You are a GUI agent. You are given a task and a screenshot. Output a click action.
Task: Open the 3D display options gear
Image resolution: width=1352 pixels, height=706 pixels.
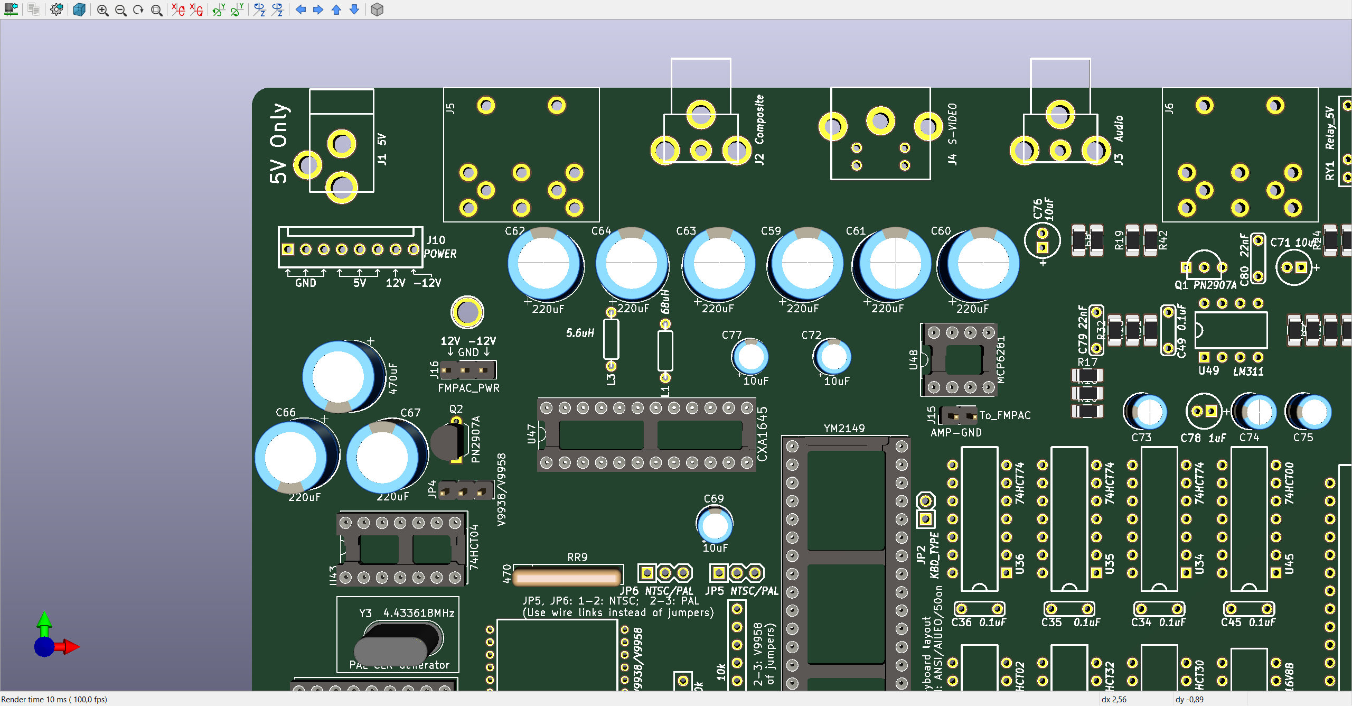tap(57, 10)
